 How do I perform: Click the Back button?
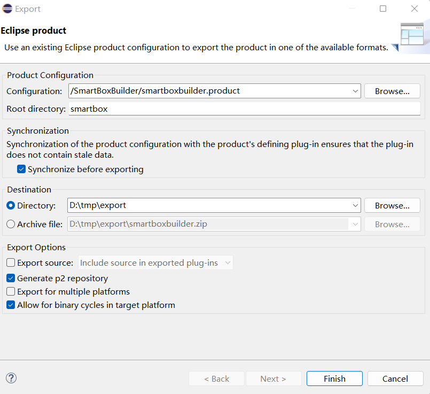tap(217, 378)
